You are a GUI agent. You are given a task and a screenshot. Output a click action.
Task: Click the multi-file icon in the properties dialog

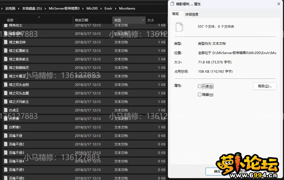(x=179, y=27)
